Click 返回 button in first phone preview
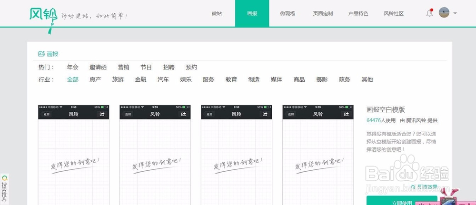Viewport: 476px width, 205px height. point(47,114)
